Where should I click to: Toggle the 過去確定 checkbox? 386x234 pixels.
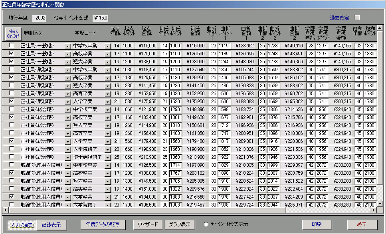[x=357, y=18]
